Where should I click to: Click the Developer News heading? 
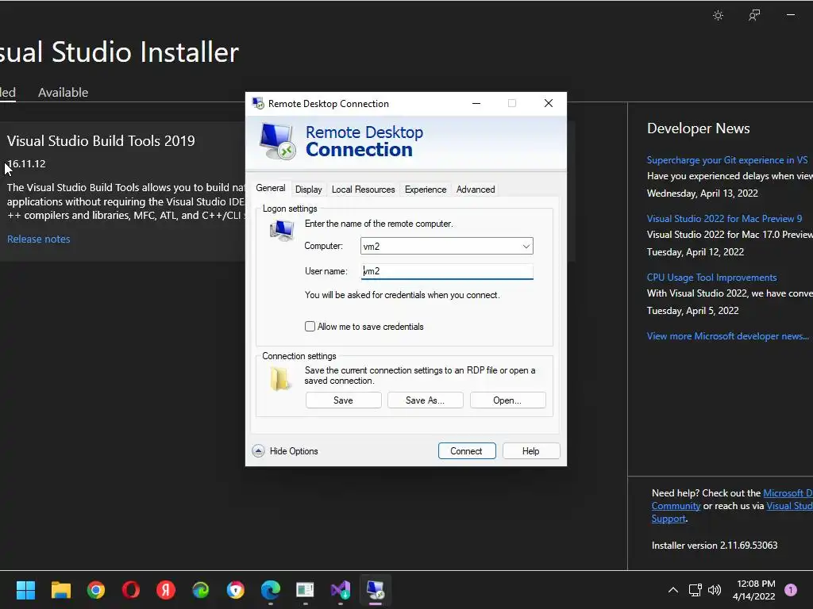pos(699,128)
